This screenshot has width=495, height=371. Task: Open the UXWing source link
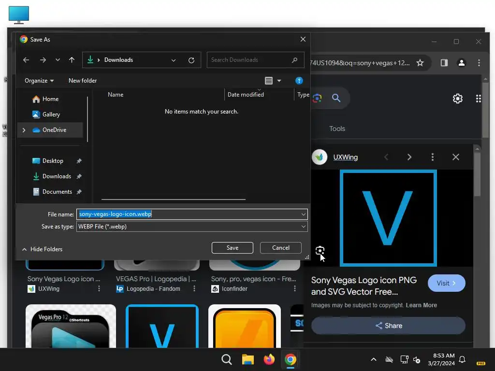coord(345,157)
